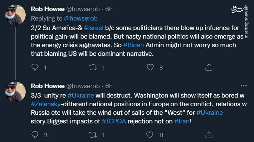Like the 3/3 tweet about Ukraine

click(151, 135)
